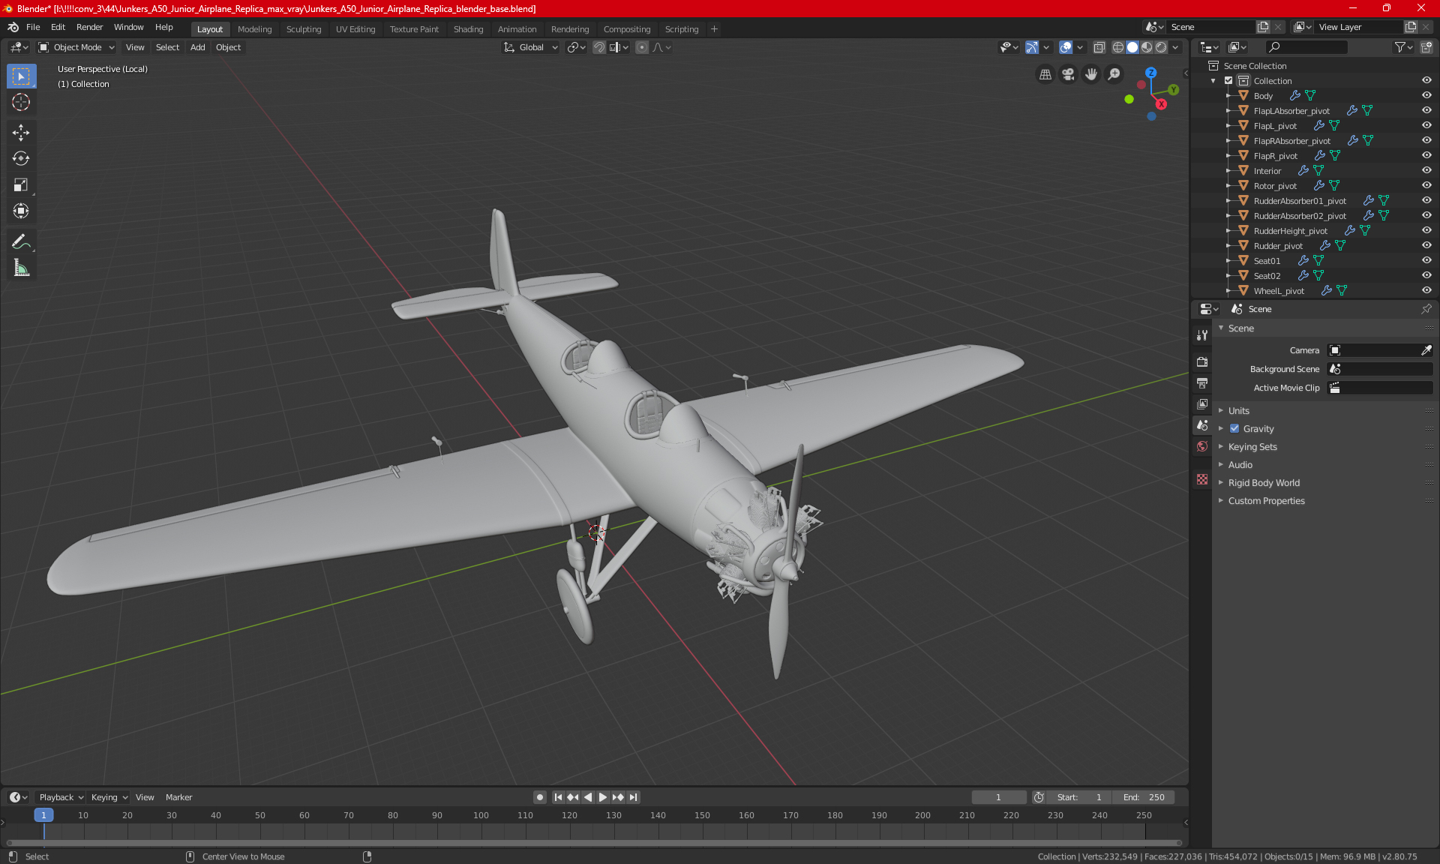This screenshot has height=864, width=1440.
Task: Open the Object Mode dropdown
Action: [76, 47]
